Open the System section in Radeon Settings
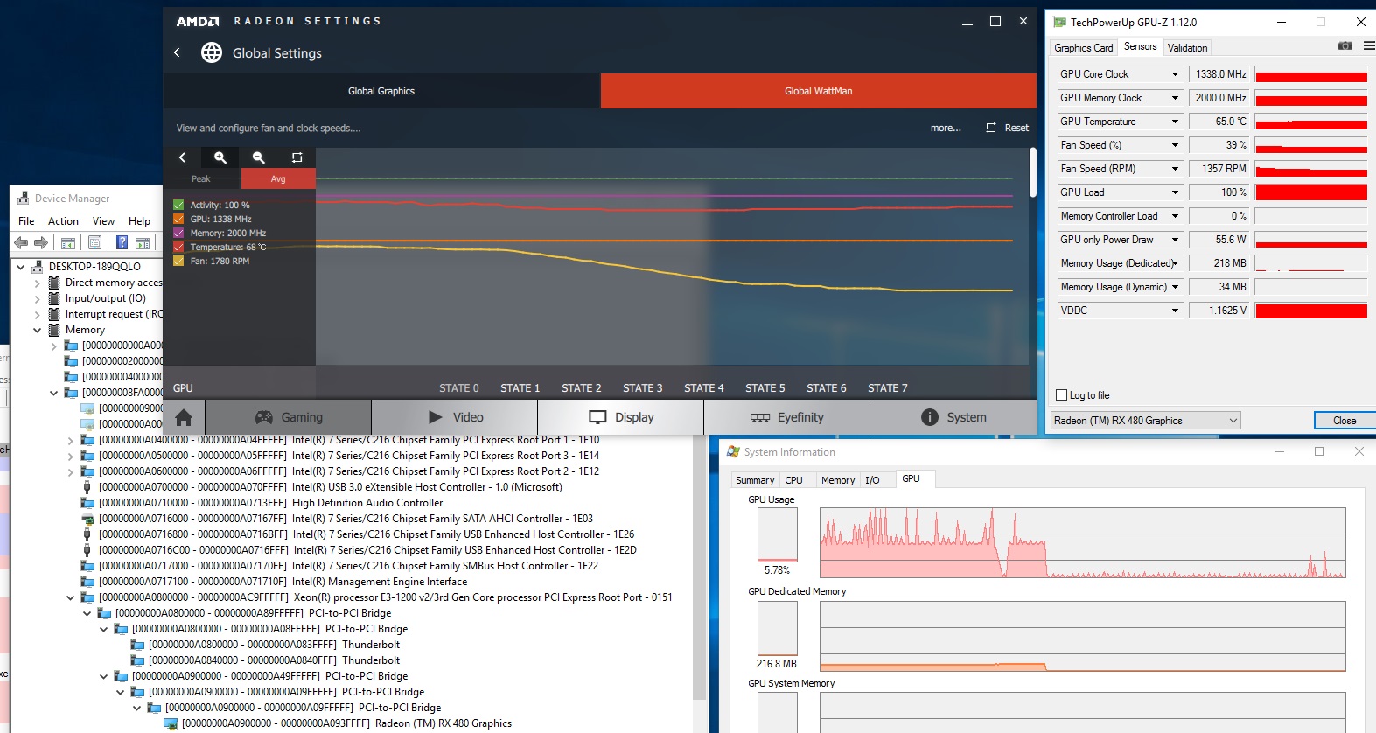The height and width of the screenshot is (733, 1376). pyautogui.click(x=953, y=417)
